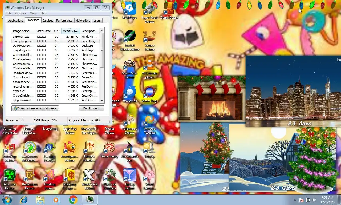Select the Insaniquarium Deluxe fish icon
Screen dimensions: 341x205
click(x=70, y=151)
